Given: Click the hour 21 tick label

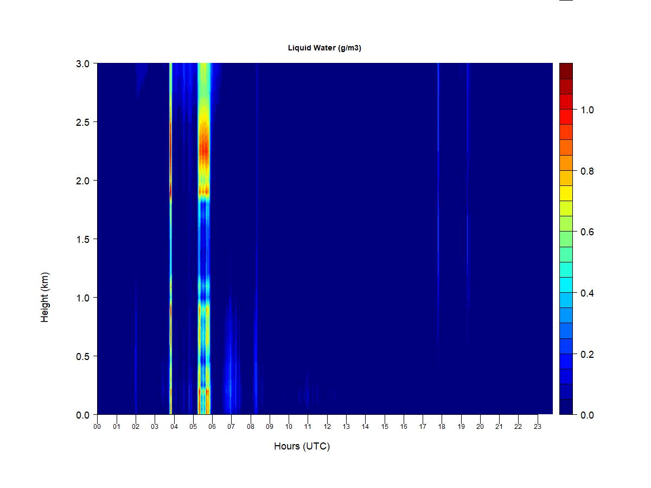Looking at the screenshot, I should click(499, 427).
